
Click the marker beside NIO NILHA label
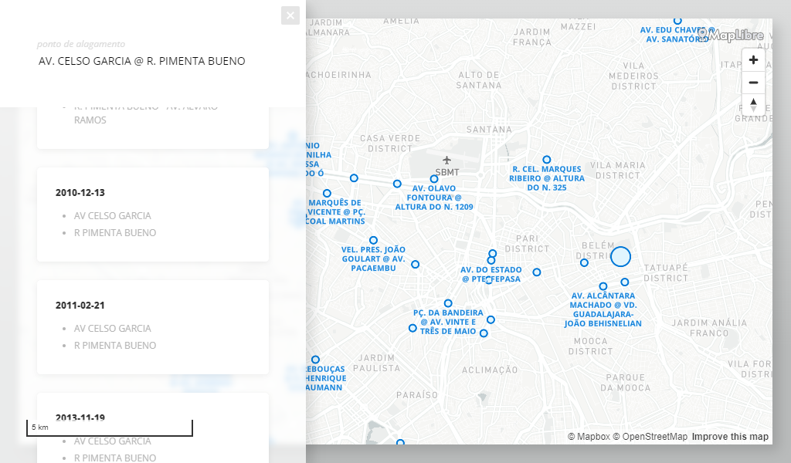point(354,177)
